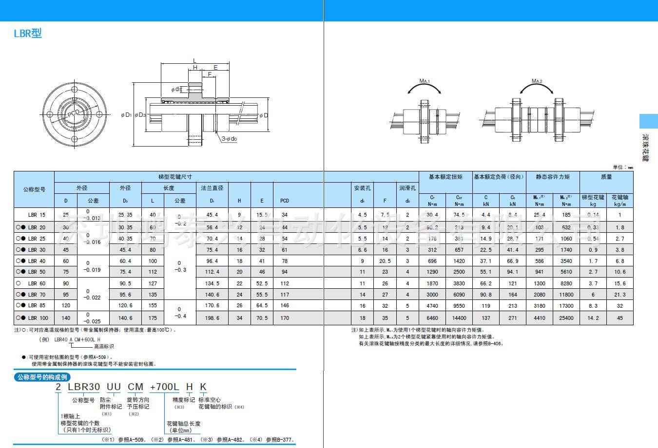The width and height of the screenshot is (658, 448).
Task: Click the 旋转方向予压标记 annotation
Action: click(138, 403)
